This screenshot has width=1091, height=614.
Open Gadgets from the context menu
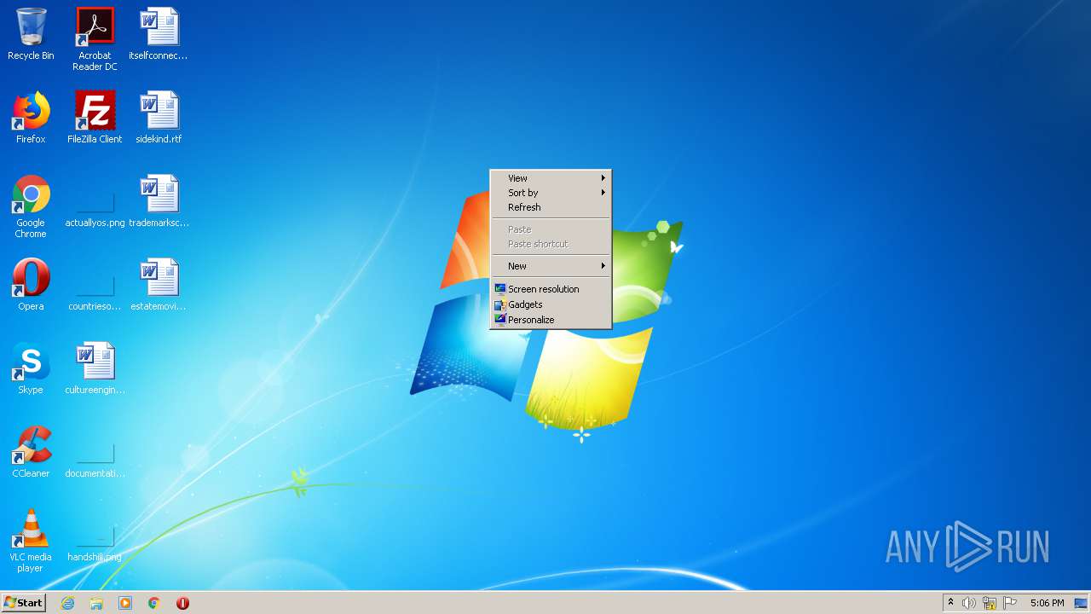(551, 304)
